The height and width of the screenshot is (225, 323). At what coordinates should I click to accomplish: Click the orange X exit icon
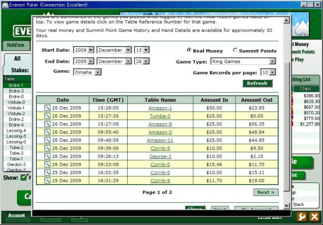[314, 217]
